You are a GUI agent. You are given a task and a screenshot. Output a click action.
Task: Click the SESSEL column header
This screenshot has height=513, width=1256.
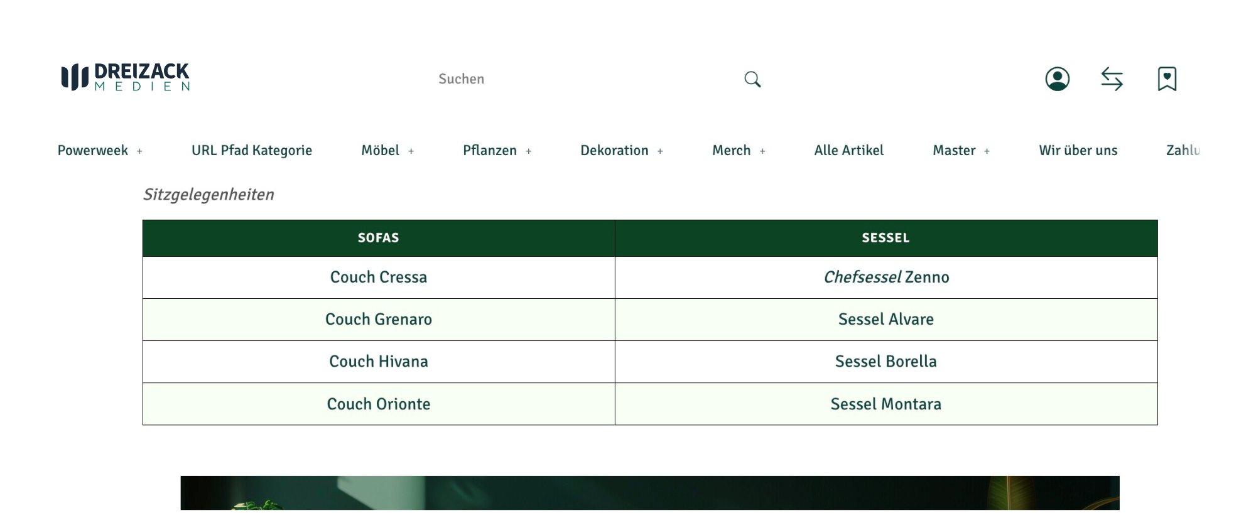886,238
